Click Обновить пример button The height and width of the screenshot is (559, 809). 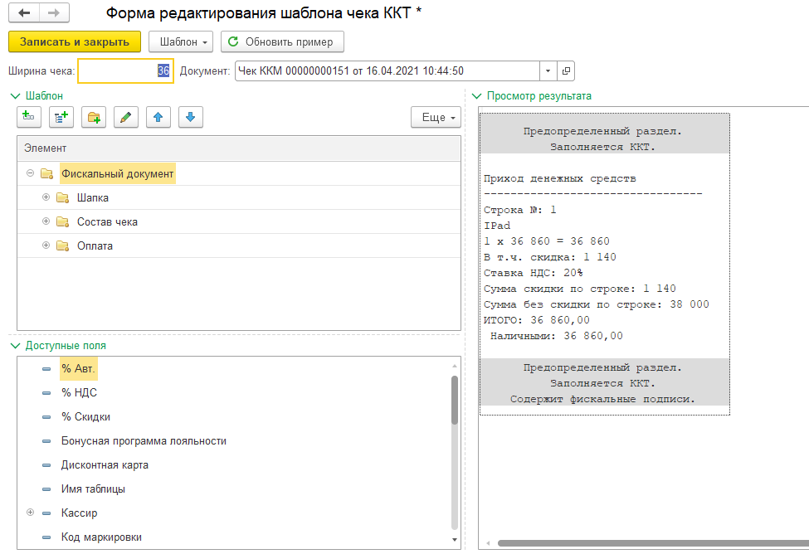pyautogui.click(x=282, y=41)
